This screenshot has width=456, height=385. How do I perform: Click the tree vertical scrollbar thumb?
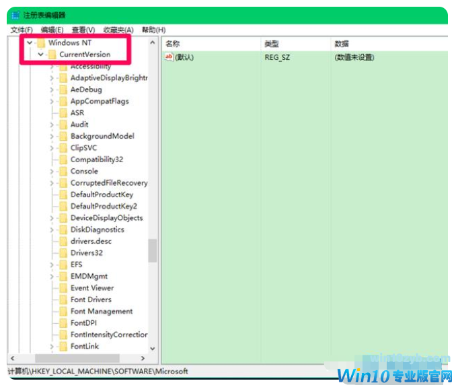point(153,250)
